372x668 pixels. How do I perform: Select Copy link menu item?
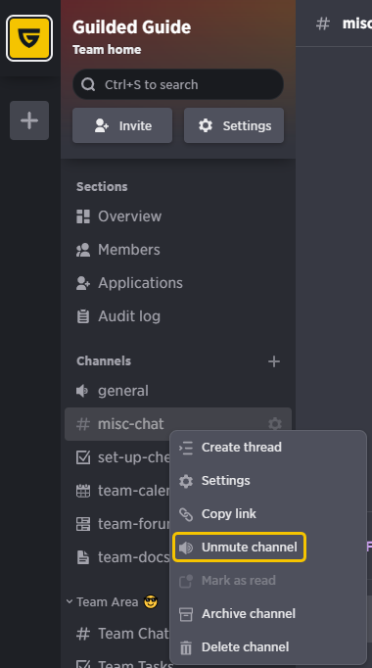coord(267,514)
